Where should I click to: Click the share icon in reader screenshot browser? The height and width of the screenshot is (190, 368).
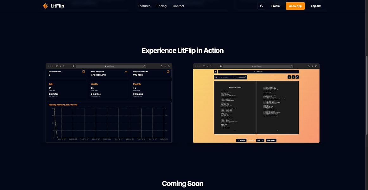point(309,66)
